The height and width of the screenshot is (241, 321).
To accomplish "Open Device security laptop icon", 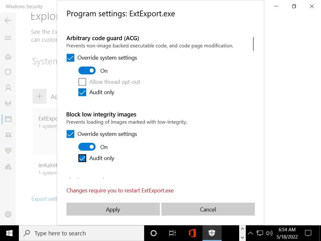I will pos(8,135).
